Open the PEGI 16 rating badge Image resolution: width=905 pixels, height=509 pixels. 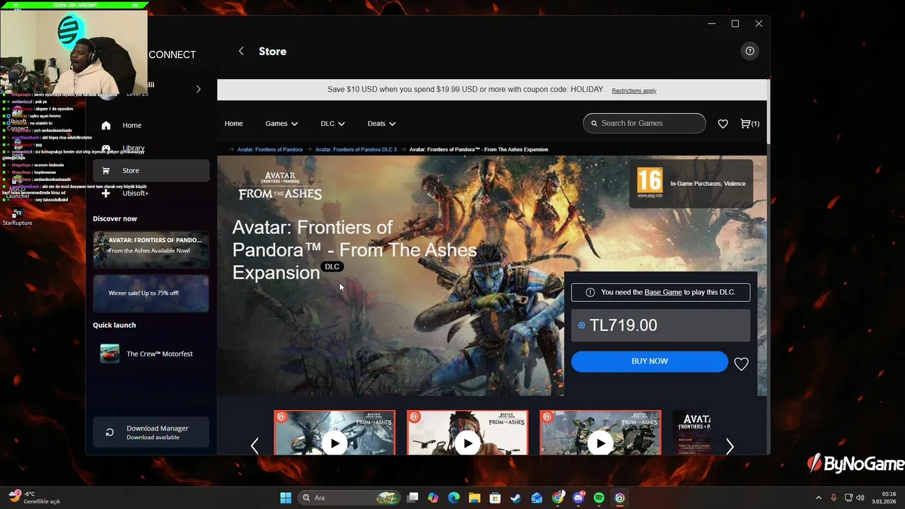click(x=649, y=183)
